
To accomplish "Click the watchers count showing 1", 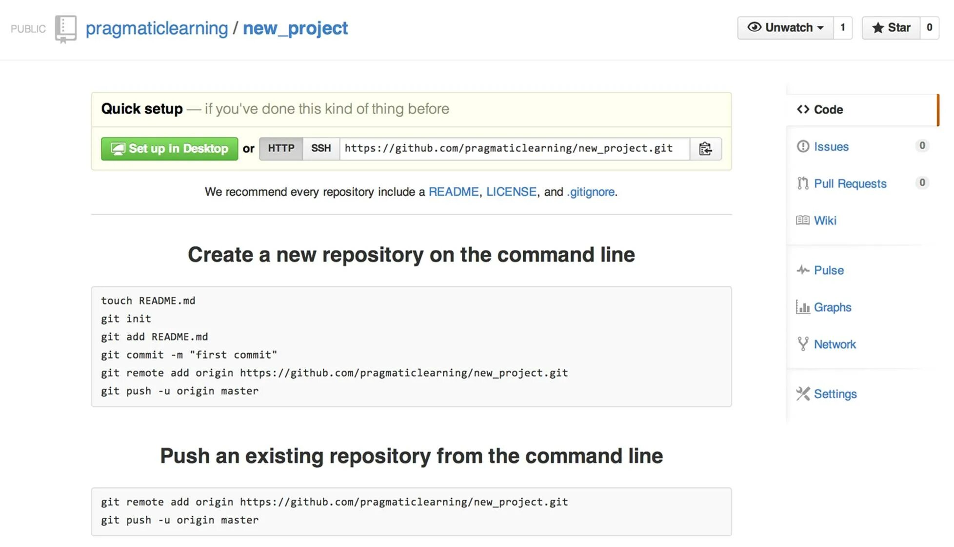I will coord(842,28).
